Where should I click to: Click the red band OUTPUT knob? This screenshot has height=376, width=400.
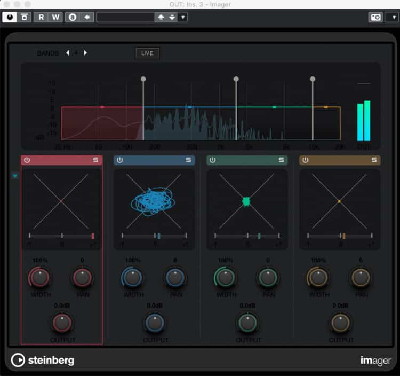click(x=62, y=323)
